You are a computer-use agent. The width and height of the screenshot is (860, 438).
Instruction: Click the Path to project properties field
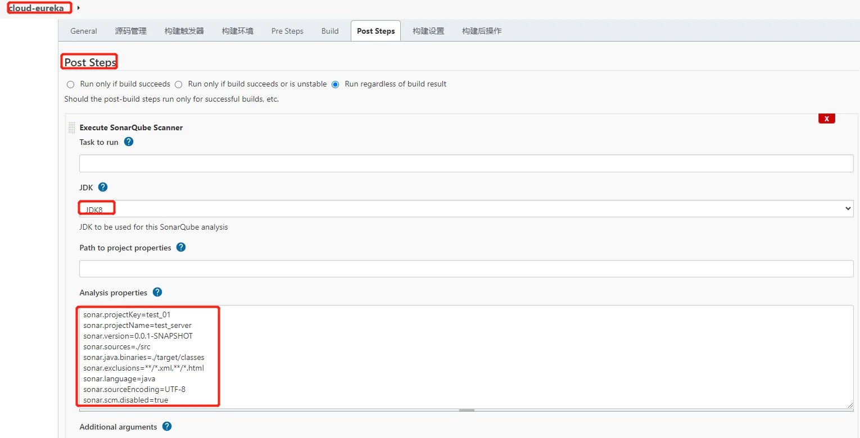[466, 268]
